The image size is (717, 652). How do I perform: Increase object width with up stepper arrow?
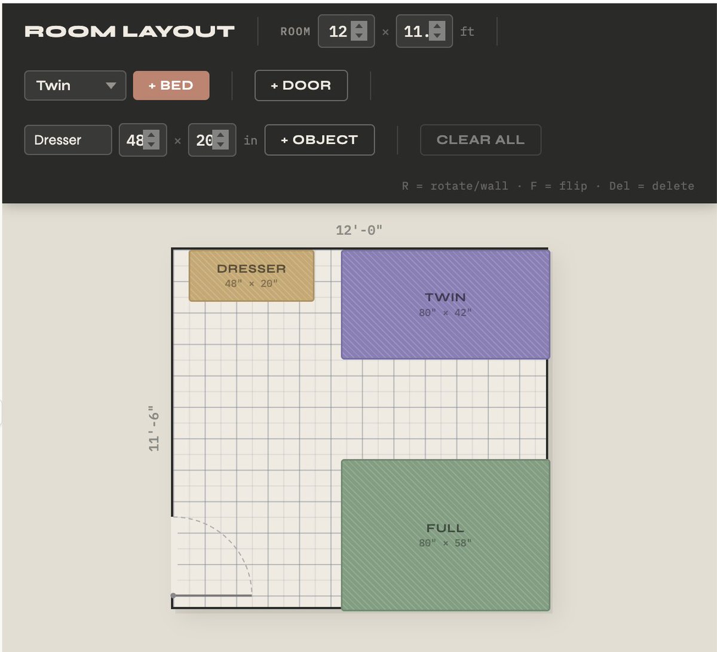point(152,135)
